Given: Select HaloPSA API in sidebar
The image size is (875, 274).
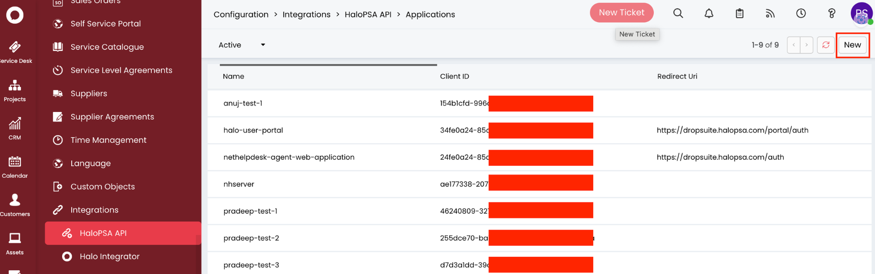Looking at the screenshot, I should pos(103,233).
